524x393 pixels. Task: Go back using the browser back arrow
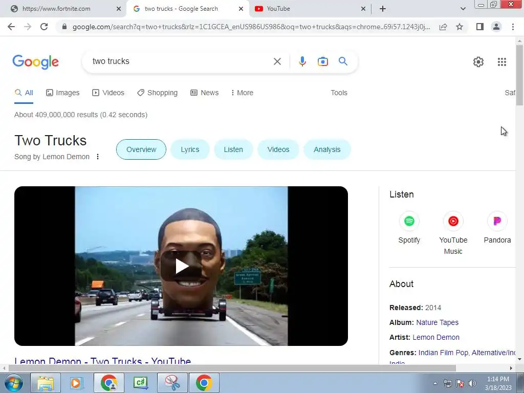(x=11, y=27)
